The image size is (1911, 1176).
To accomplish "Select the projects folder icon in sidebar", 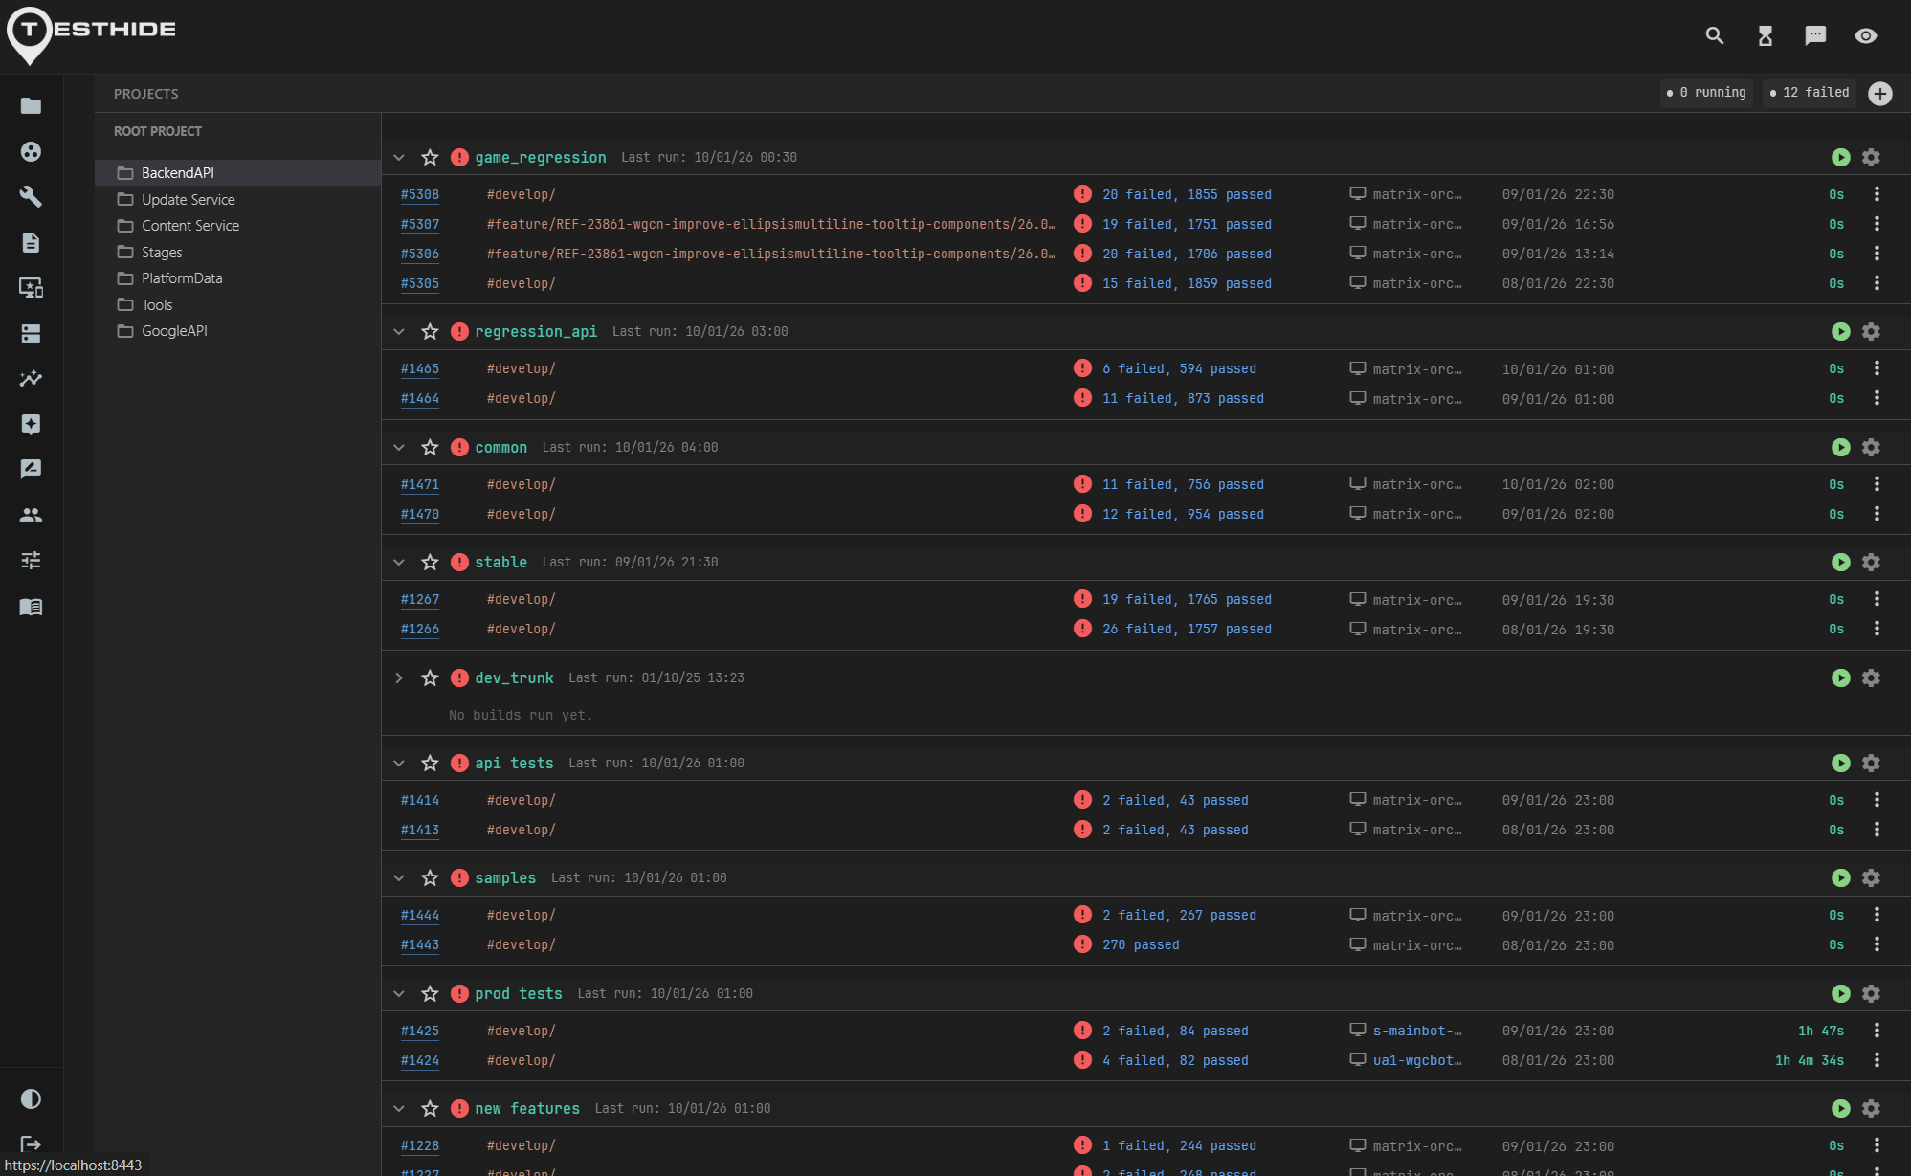I will (x=31, y=106).
